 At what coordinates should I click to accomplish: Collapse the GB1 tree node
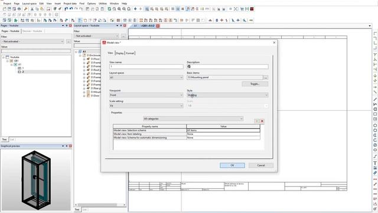8,61
